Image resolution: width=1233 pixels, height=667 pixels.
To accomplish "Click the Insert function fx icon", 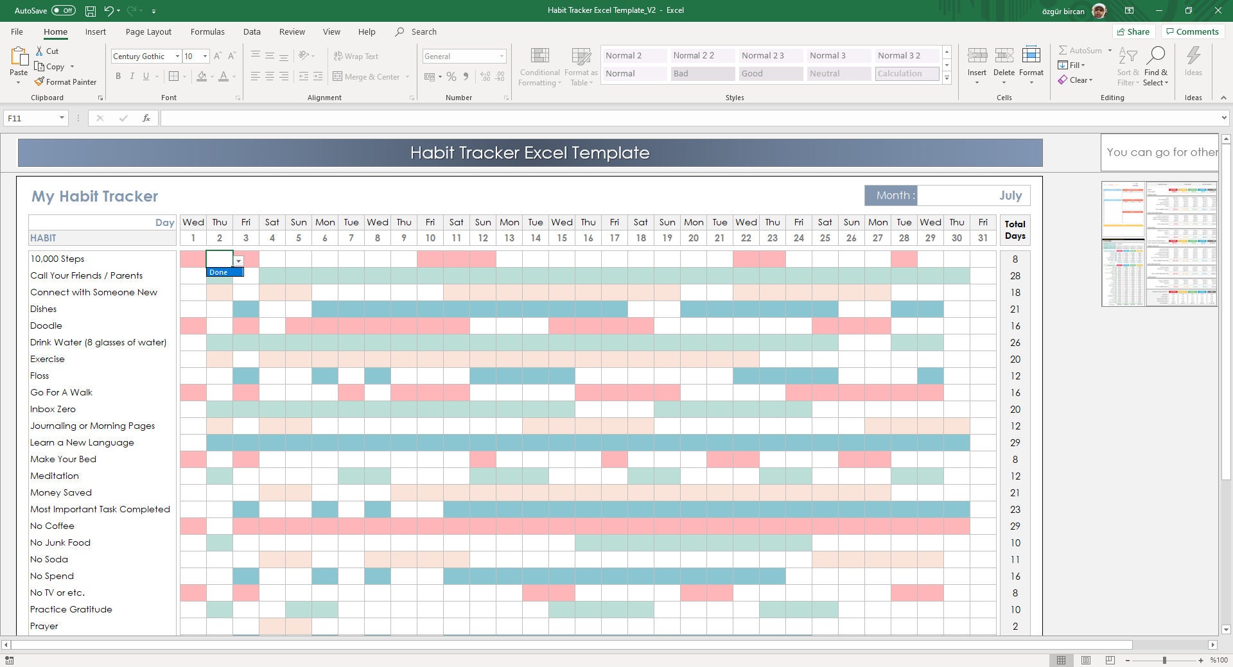I will pyautogui.click(x=146, y=118).
